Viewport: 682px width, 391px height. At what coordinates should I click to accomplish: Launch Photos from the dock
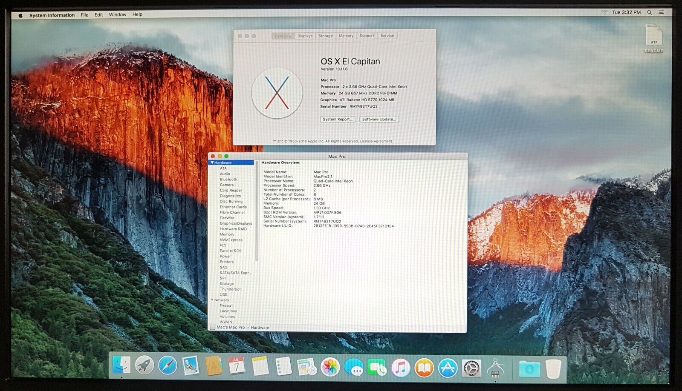click(330, 367)
